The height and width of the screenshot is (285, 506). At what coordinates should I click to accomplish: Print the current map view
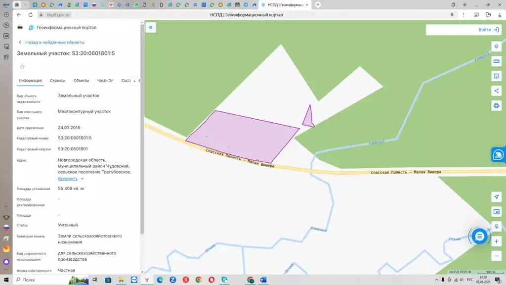pos(497,106)
